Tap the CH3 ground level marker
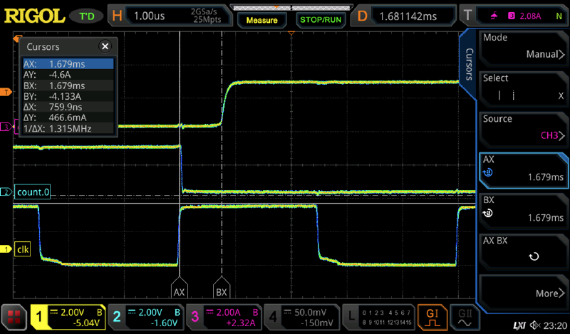This screenshot has height=334, width=570. (x=6, y=127)
